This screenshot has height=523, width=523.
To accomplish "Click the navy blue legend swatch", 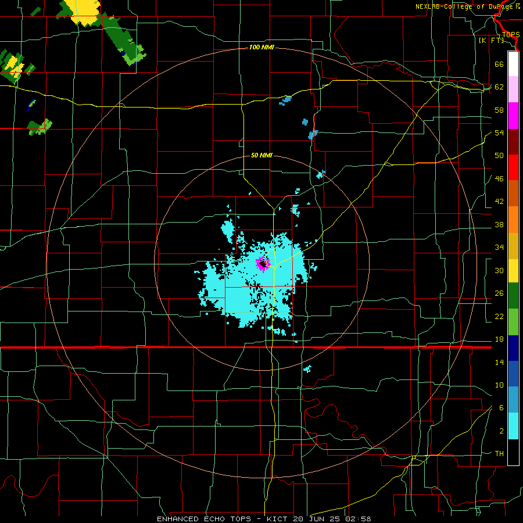I will 513,348.
